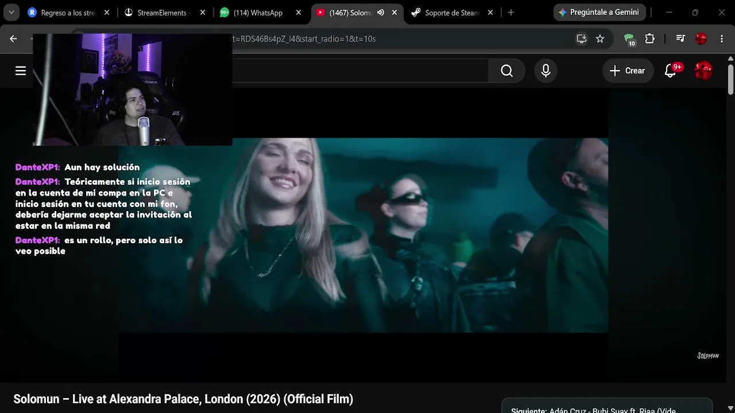The width and height of the screenshot is (735, 413).
Task: Open the tab search dropdown arrow
Action: pos(11,13)
